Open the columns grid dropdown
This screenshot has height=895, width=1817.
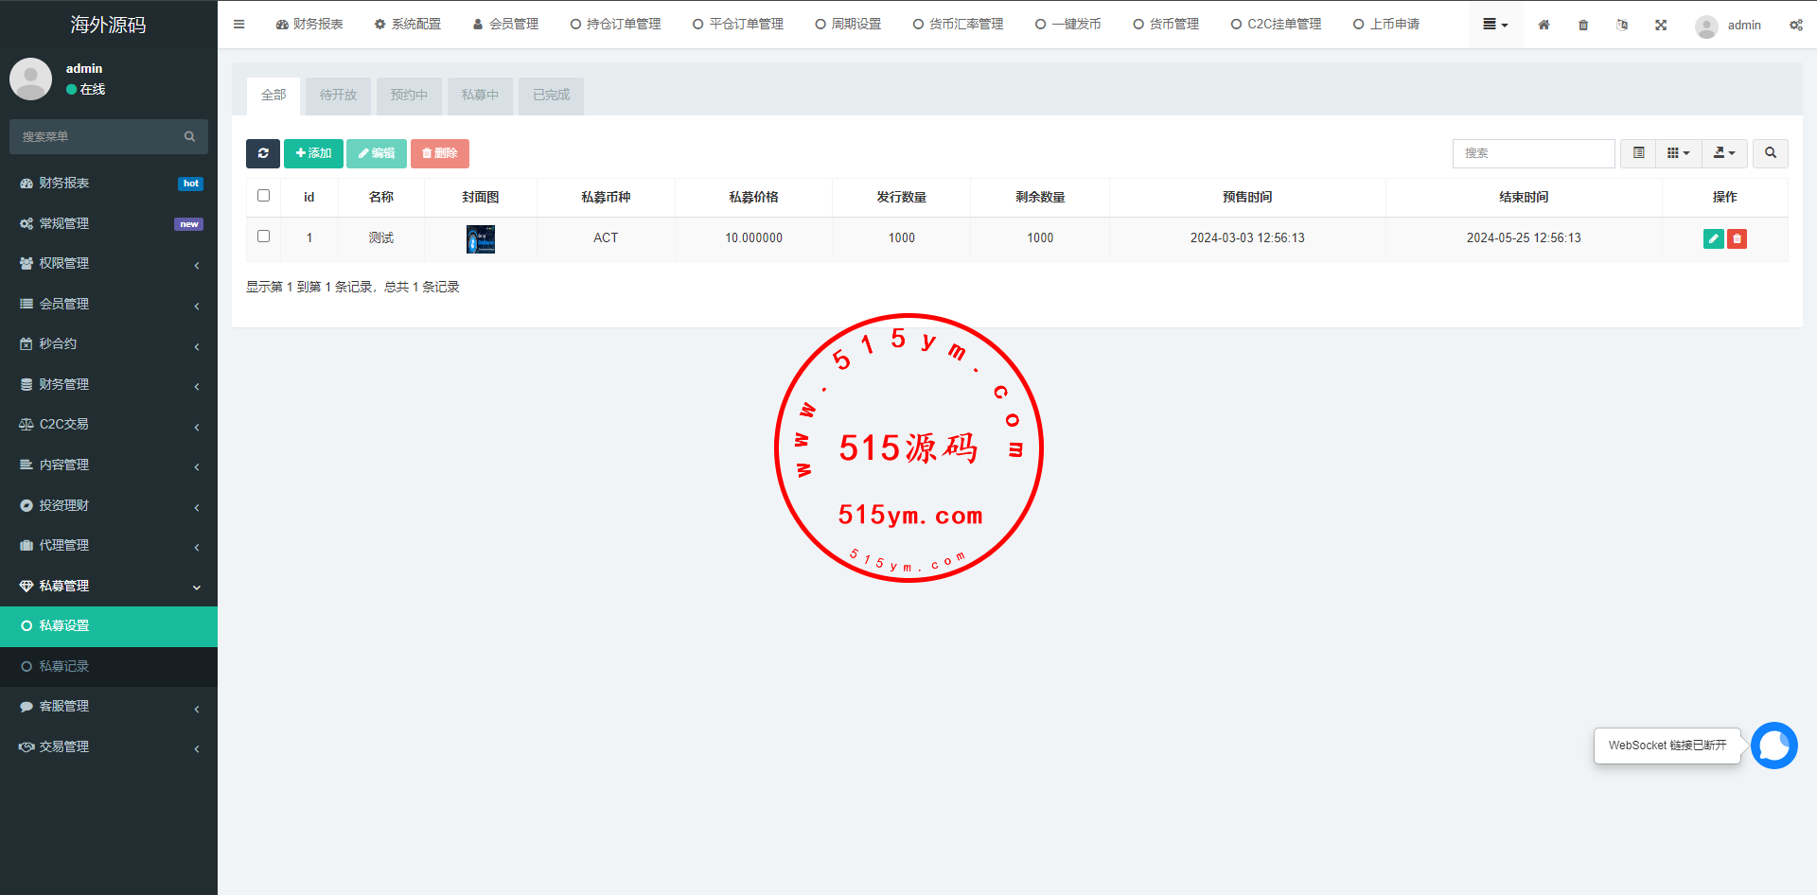1678,153
